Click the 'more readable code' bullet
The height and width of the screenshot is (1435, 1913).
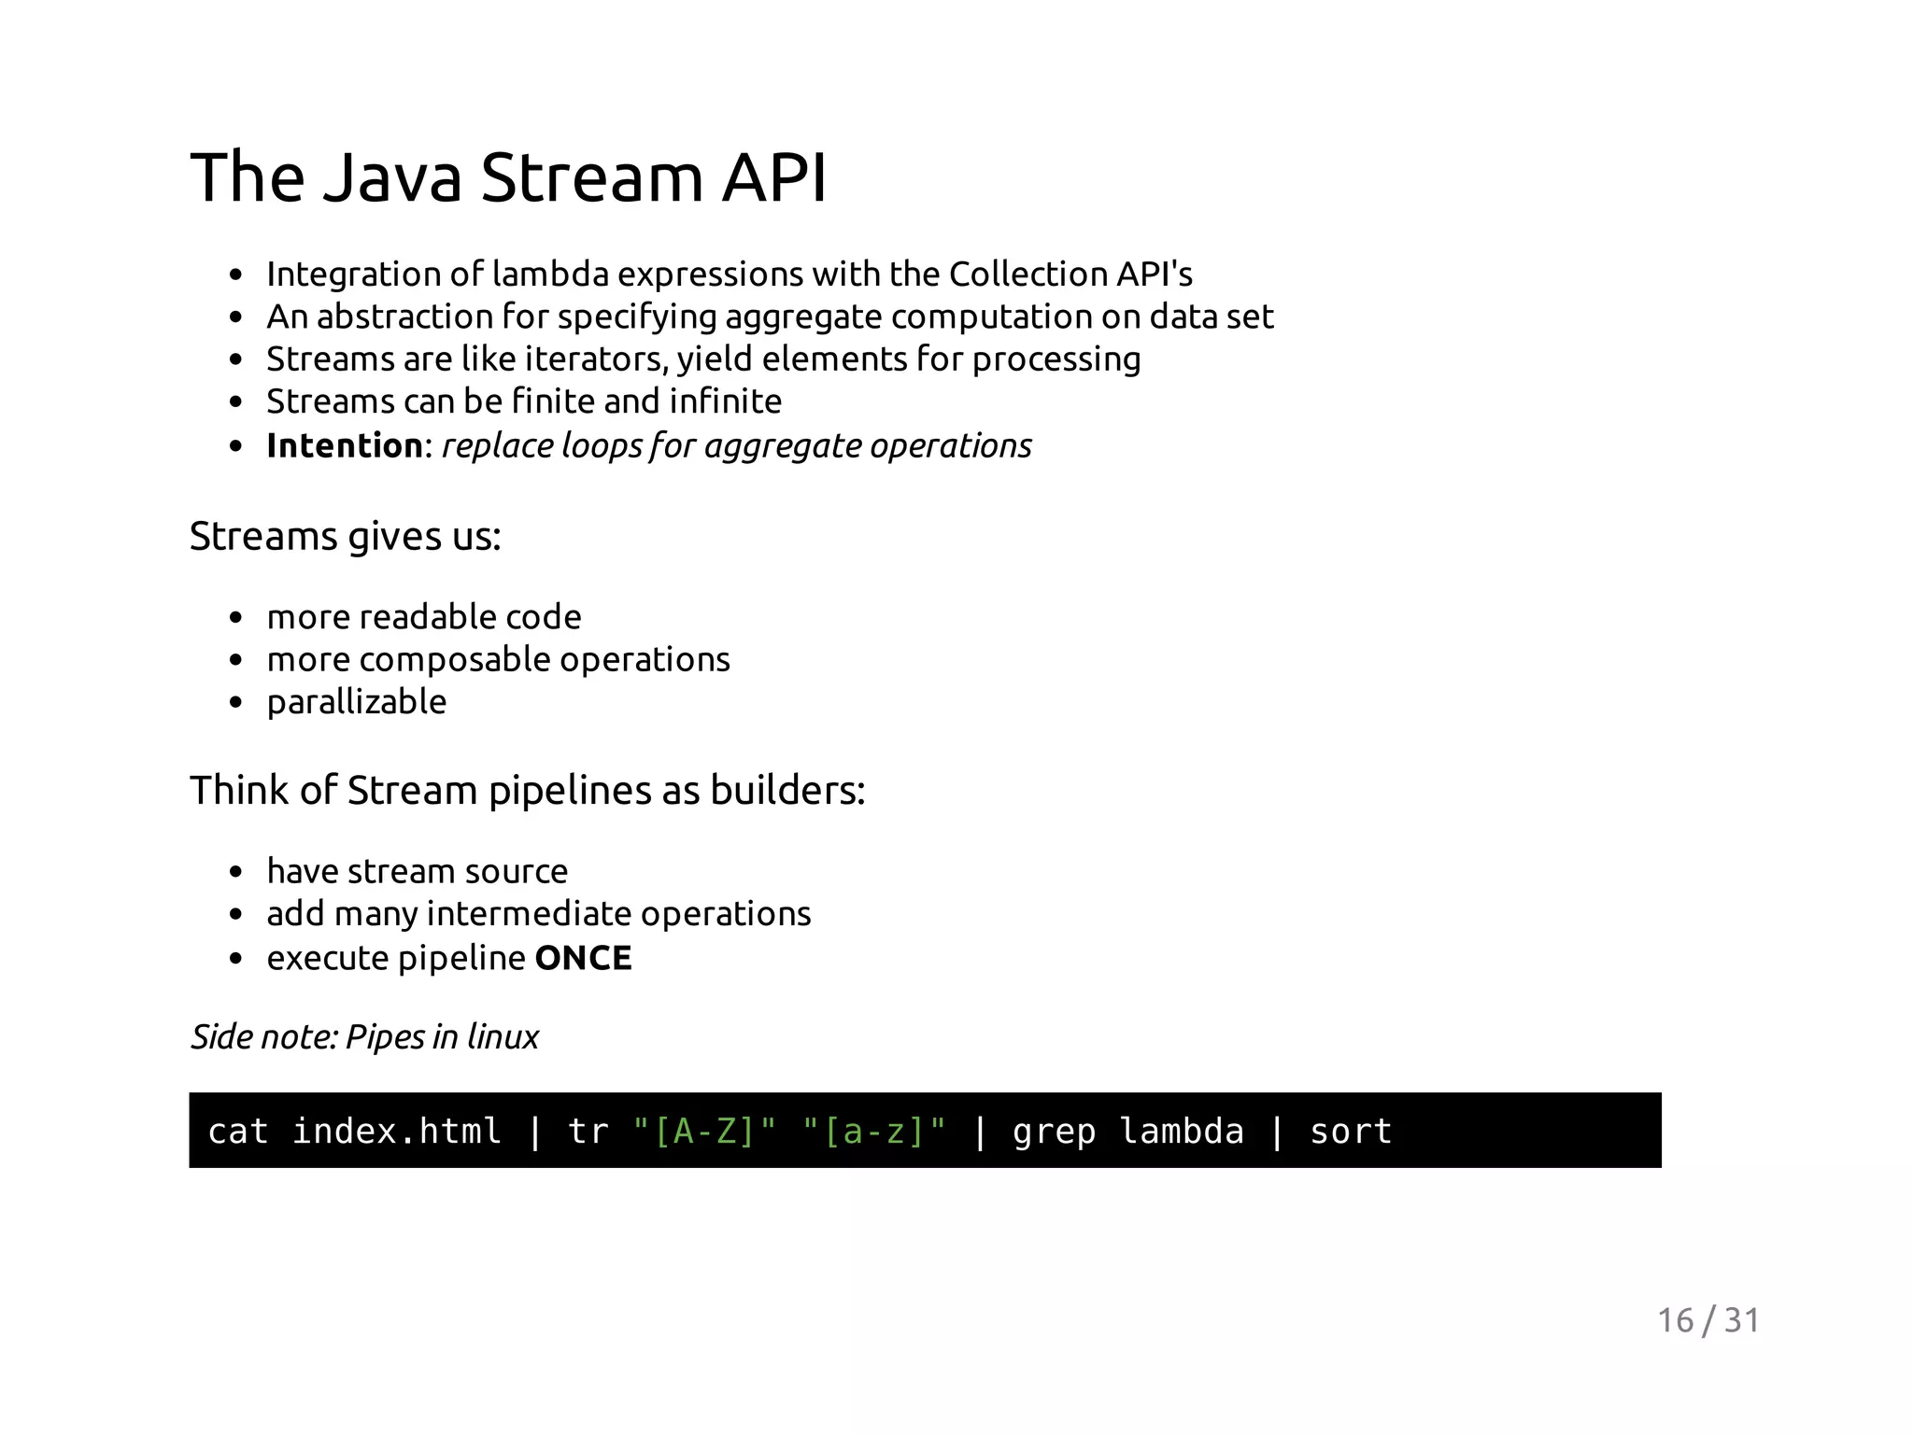point(423,616)
